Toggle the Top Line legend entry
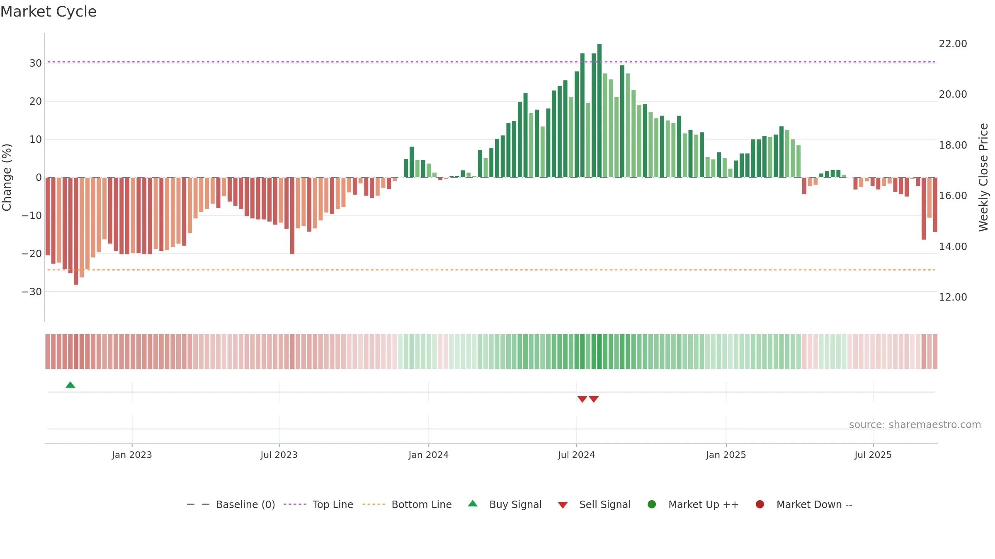This screenshot has width=995, height=559. [318, 504]
